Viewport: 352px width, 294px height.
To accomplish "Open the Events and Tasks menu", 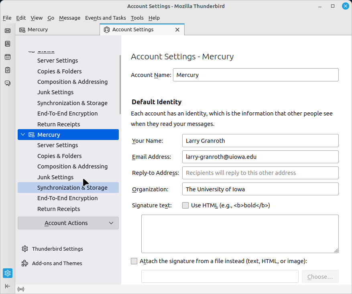I will tap(105, 18).
